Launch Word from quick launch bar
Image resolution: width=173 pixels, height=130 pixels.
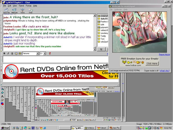click(33, 128)
